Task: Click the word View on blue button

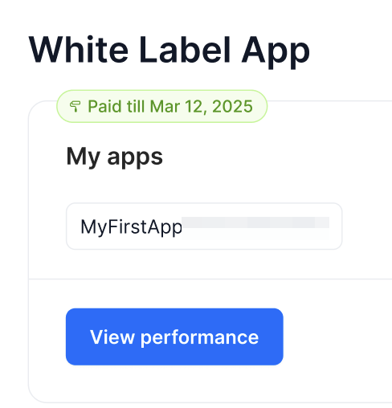Action: coord(112,337)
